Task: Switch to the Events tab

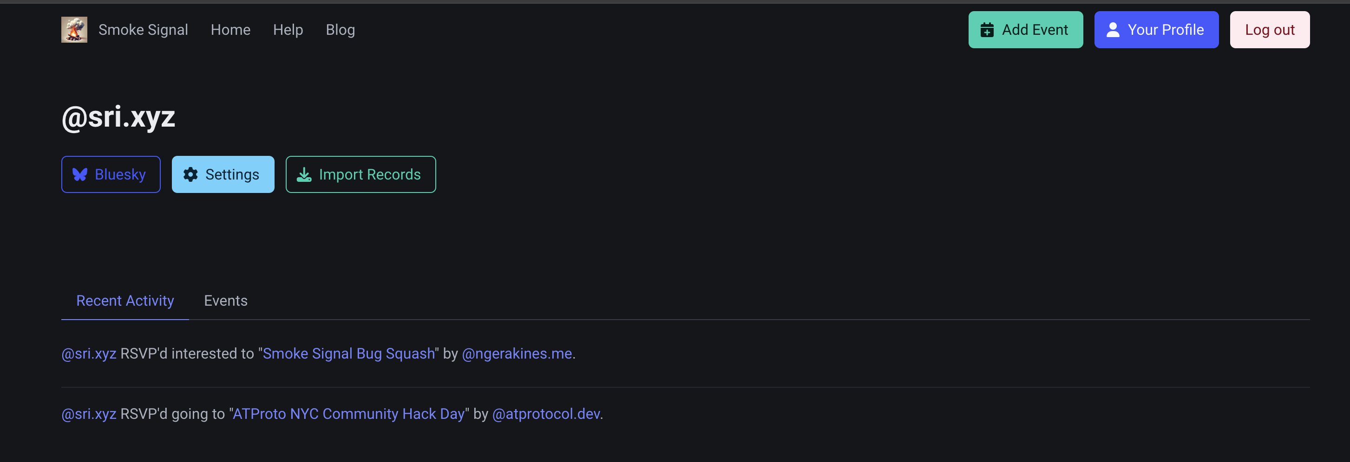Action: pos(225,300)
